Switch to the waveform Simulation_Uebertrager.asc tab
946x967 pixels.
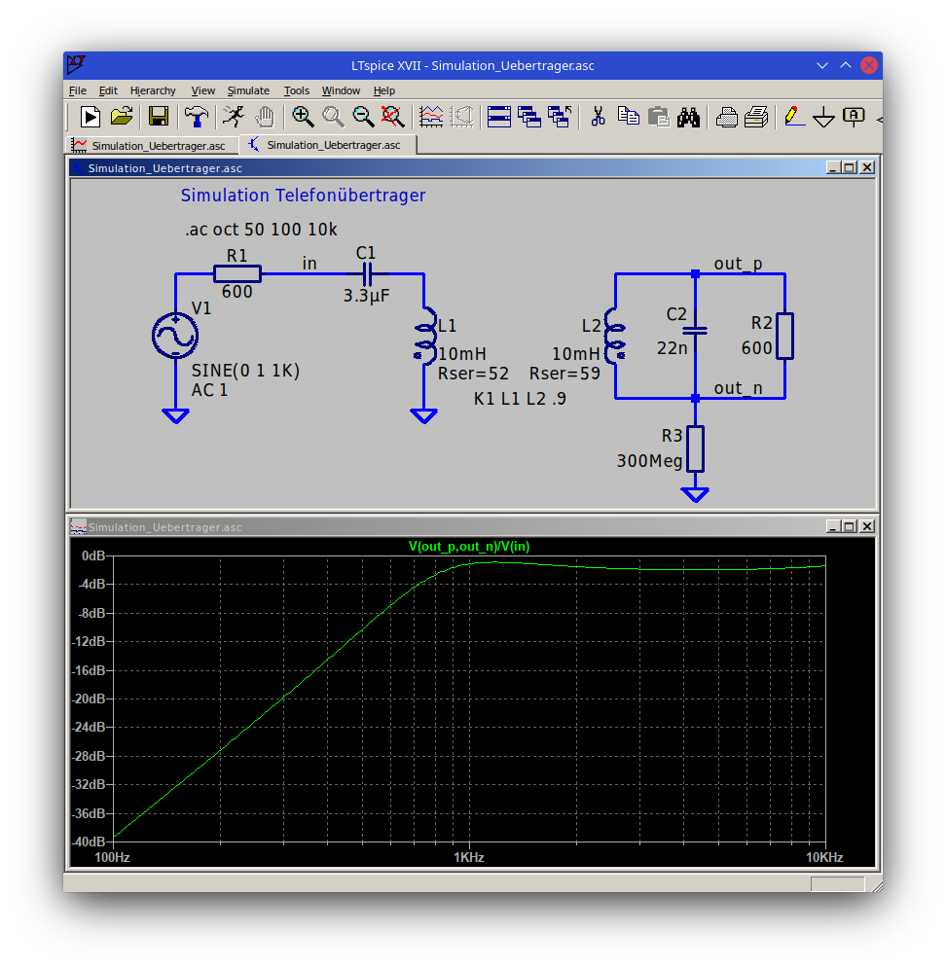point(151,146)
